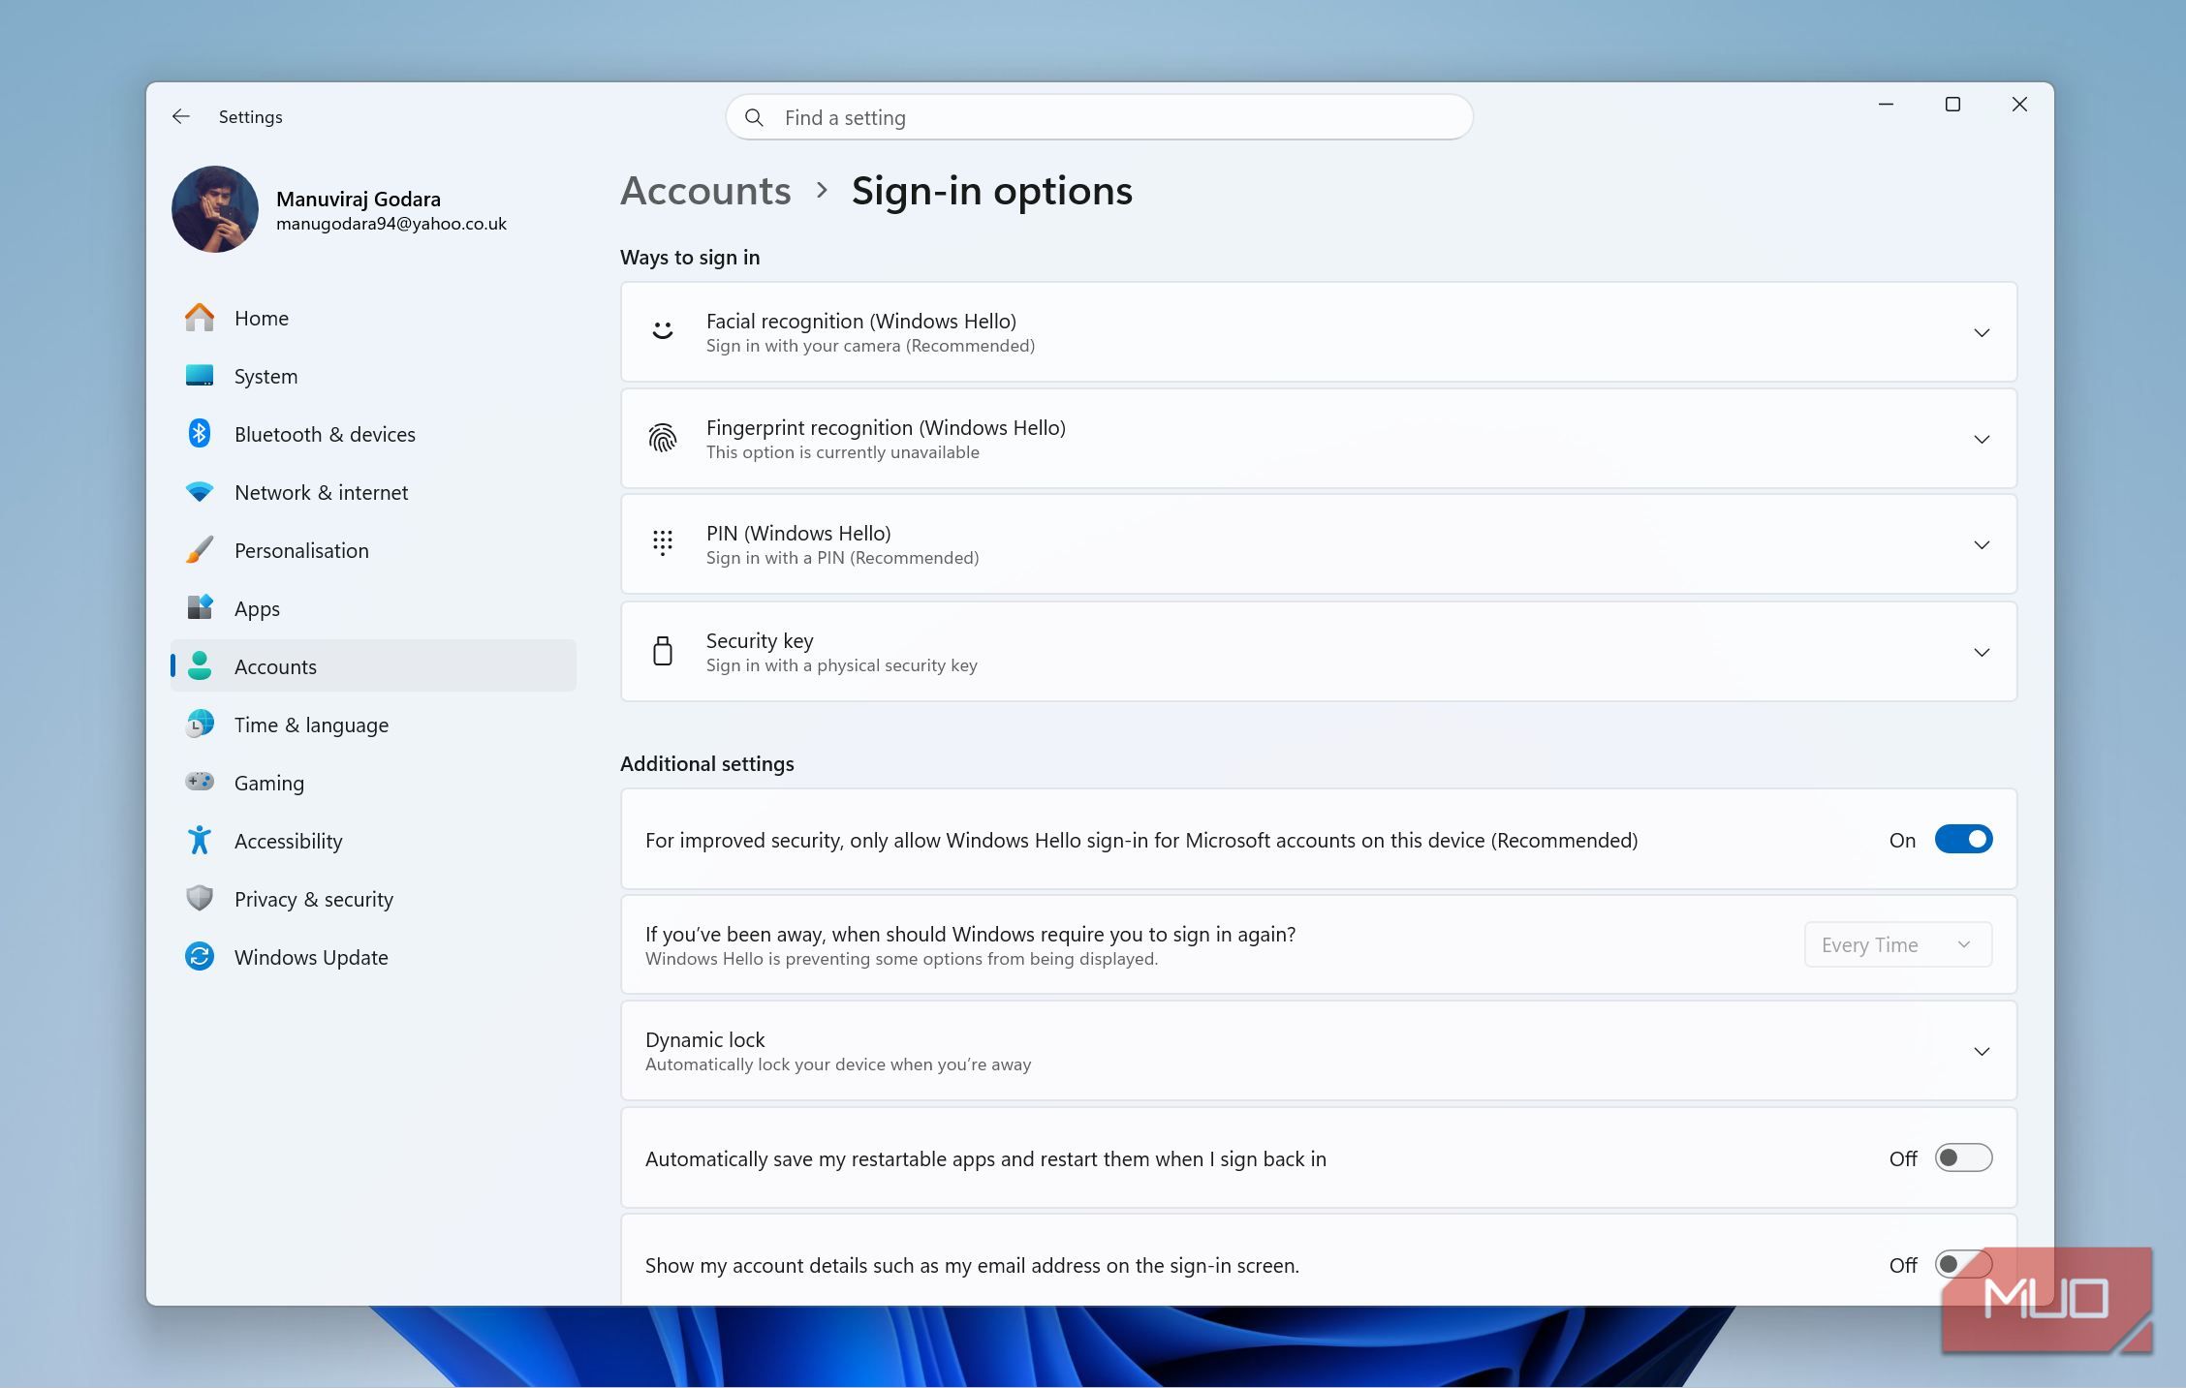Open Accounts in the sidebar
The width and height of the screenshot is (2186, 1388).
coord(373,665)
